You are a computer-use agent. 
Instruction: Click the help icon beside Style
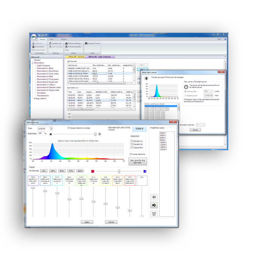pos(225,39)
